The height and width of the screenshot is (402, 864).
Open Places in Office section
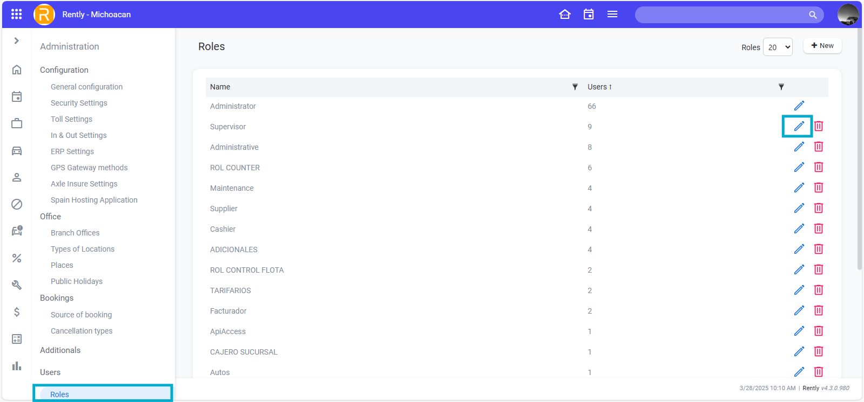click(62, 265)
